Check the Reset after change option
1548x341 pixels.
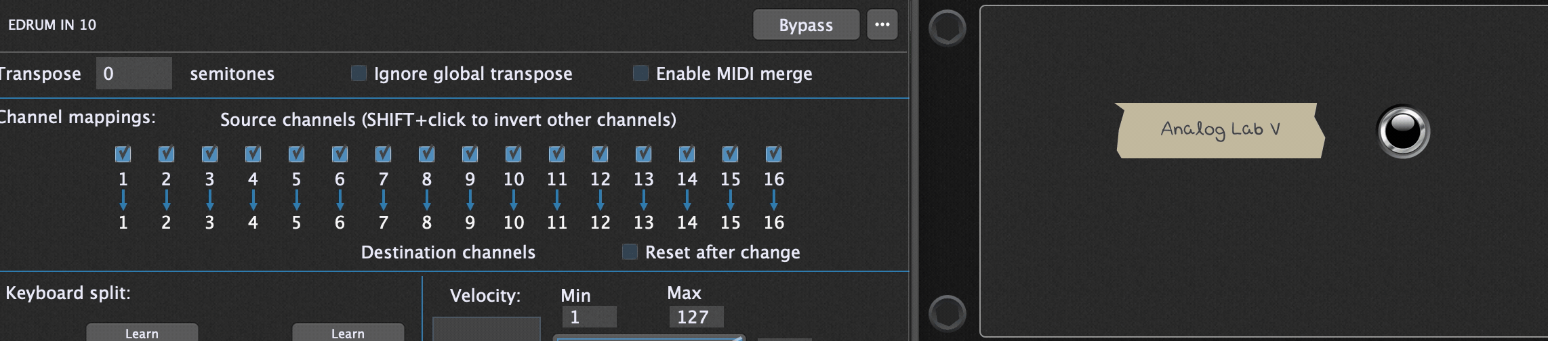pyautogui.click(x=630, y=252)
